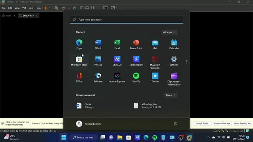
Task: Click the Type here to search field
Action: (x=126, y=20)
